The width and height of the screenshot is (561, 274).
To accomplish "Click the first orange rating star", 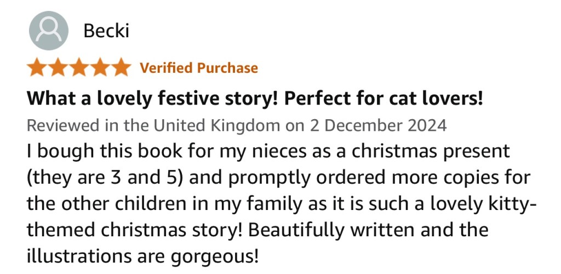I will (x=38, y=68).
